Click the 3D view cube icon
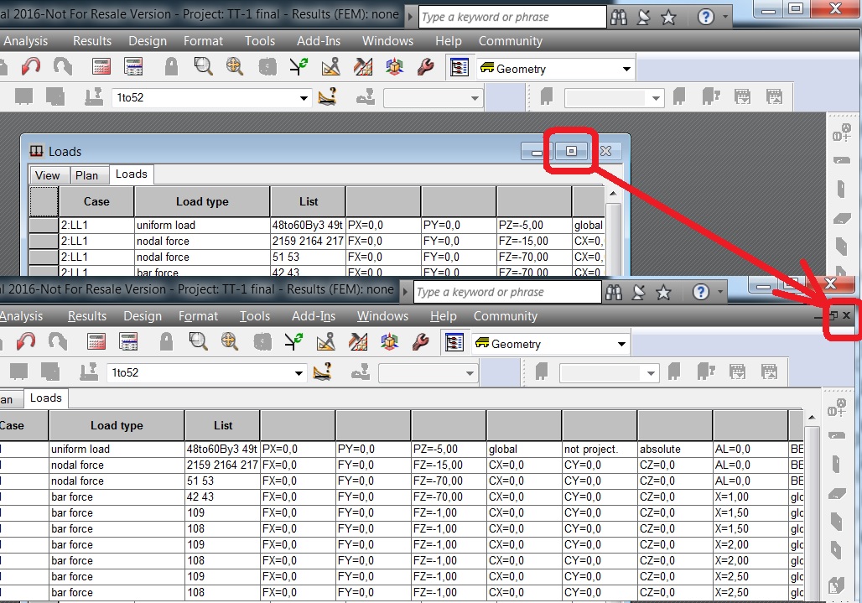The image size is (862, 603). point(393,67)
